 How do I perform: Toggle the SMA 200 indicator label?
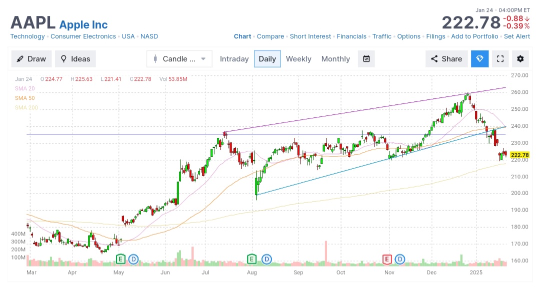tap(26, 108)
